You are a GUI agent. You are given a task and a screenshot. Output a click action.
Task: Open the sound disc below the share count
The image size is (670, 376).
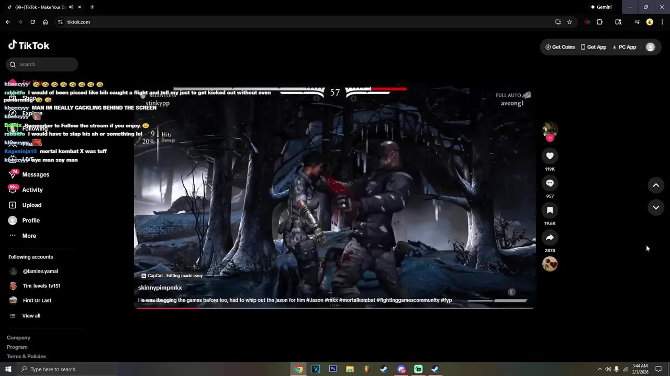coord(550,264)
